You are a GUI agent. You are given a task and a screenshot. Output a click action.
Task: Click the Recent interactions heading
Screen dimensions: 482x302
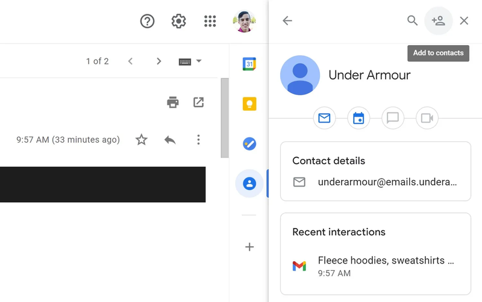coord(339,232)
